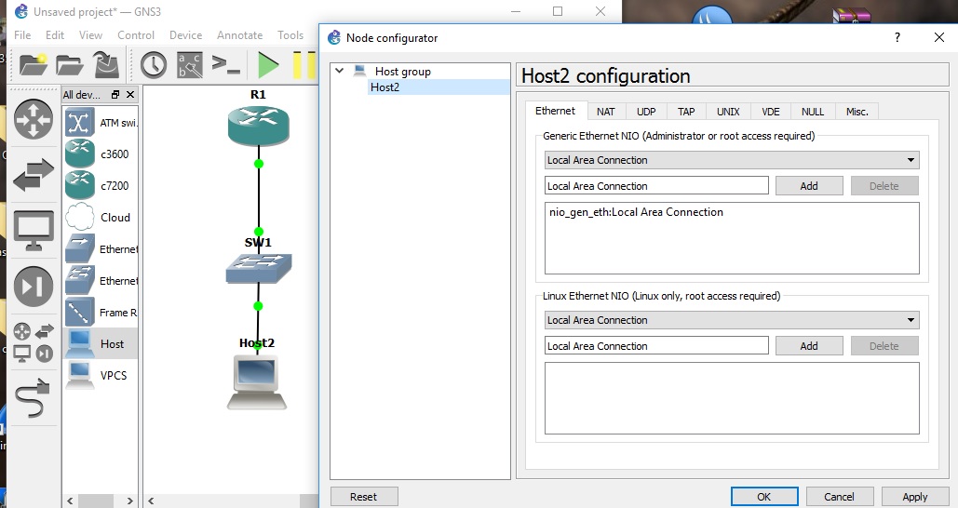Select the Frame Relay switch device
The image size is (958, 508).
click(101, 313)
